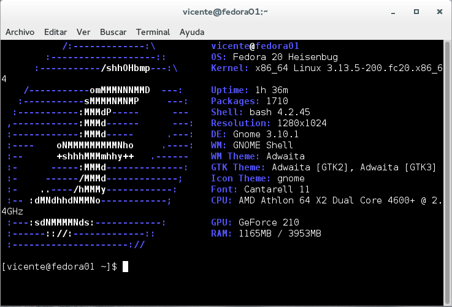Click the window title vicente@fedora01:~
This screenshot has width=452, height=307.
(225, 12)
